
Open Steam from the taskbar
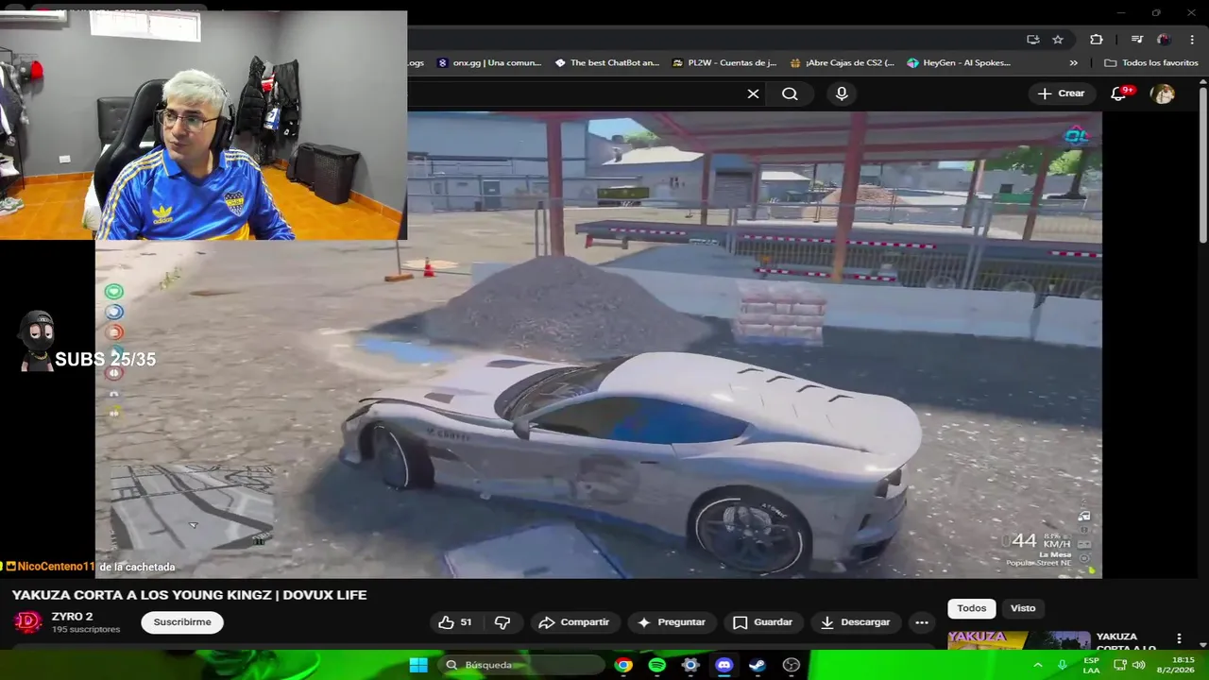pos(758,665)
